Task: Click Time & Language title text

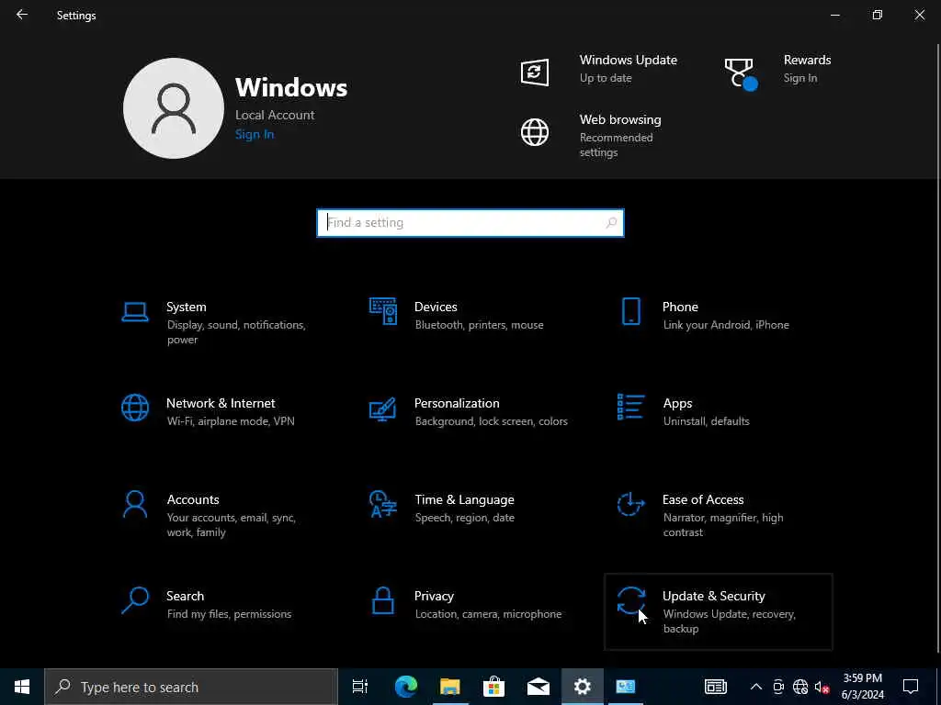Action: pos(464,500)
